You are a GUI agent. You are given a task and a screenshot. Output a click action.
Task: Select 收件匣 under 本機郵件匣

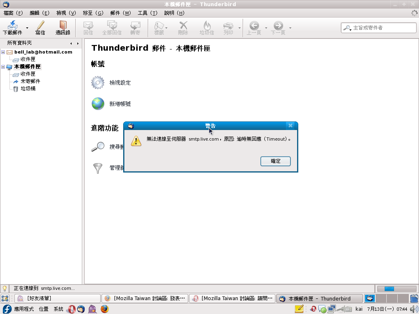pos(27,74)
